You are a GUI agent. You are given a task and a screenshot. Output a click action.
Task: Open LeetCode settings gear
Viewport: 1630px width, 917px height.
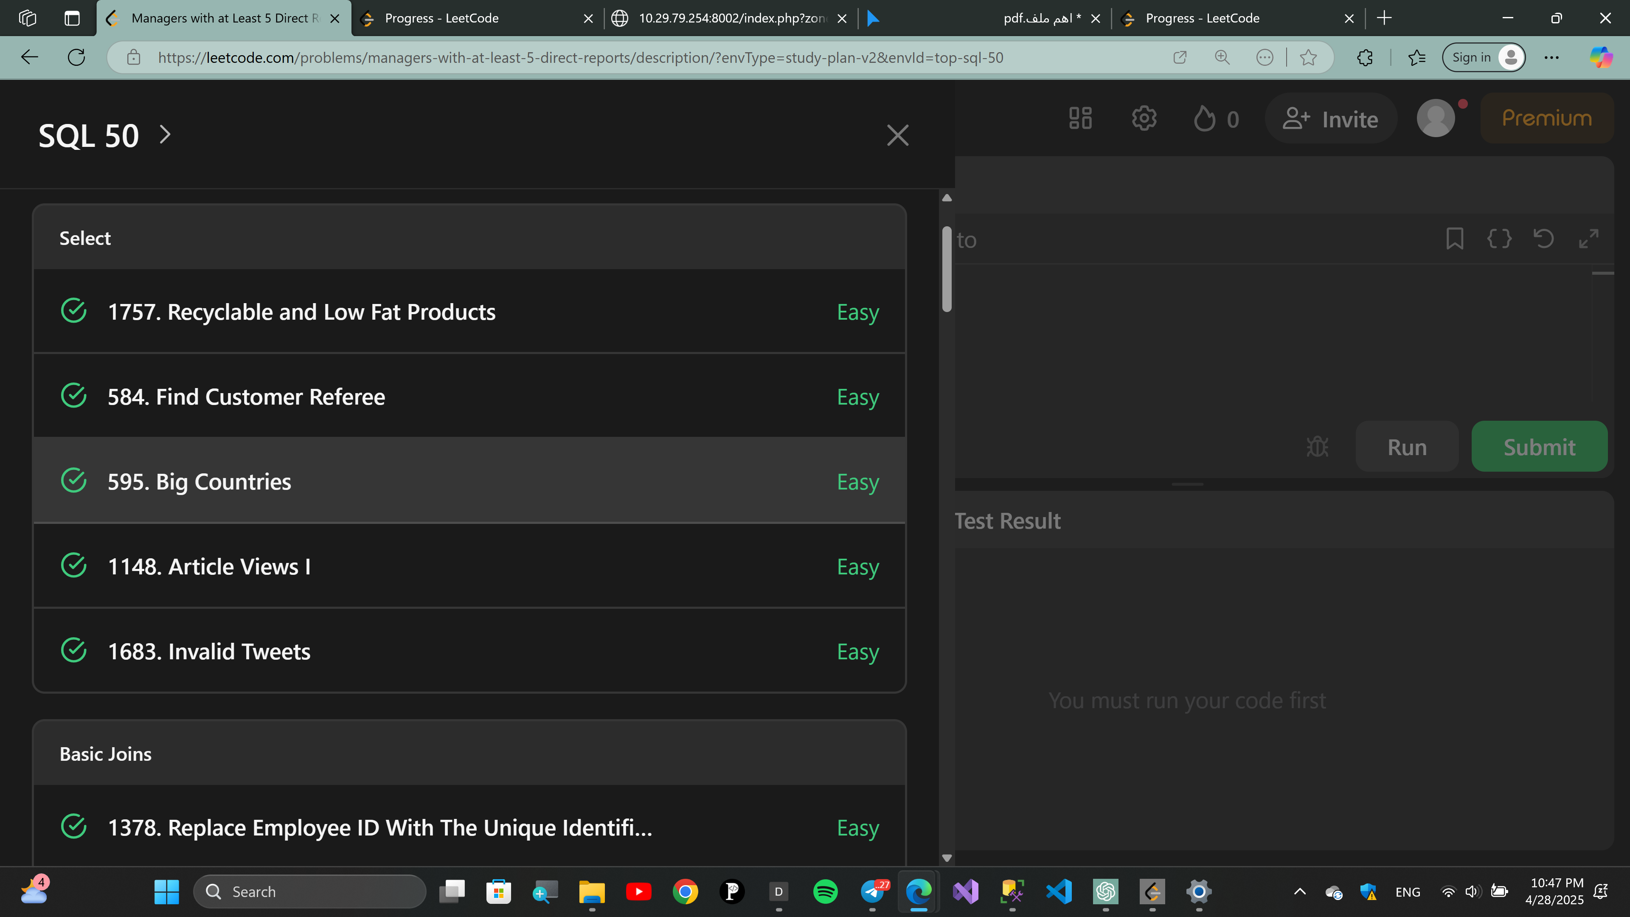tap(1144, 118)
